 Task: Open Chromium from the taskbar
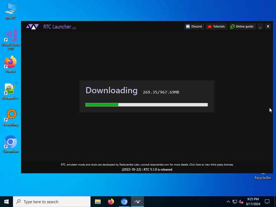[124, 202]
